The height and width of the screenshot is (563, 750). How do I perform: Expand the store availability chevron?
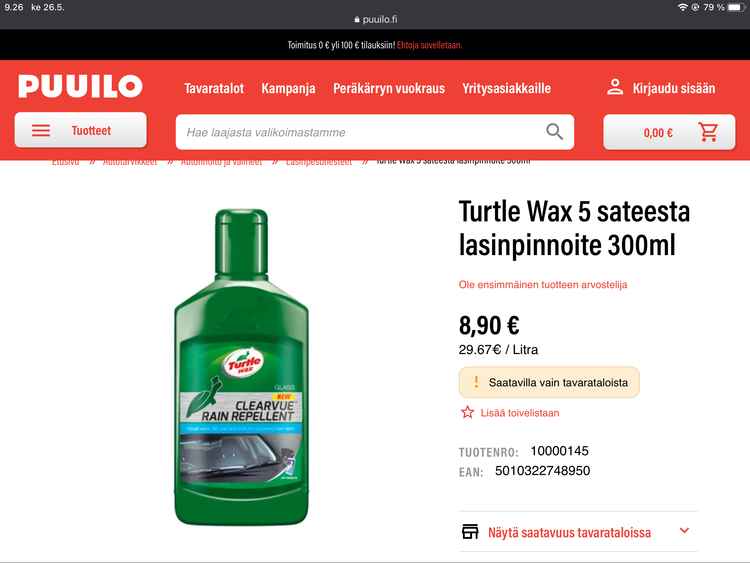coord(684,530)
